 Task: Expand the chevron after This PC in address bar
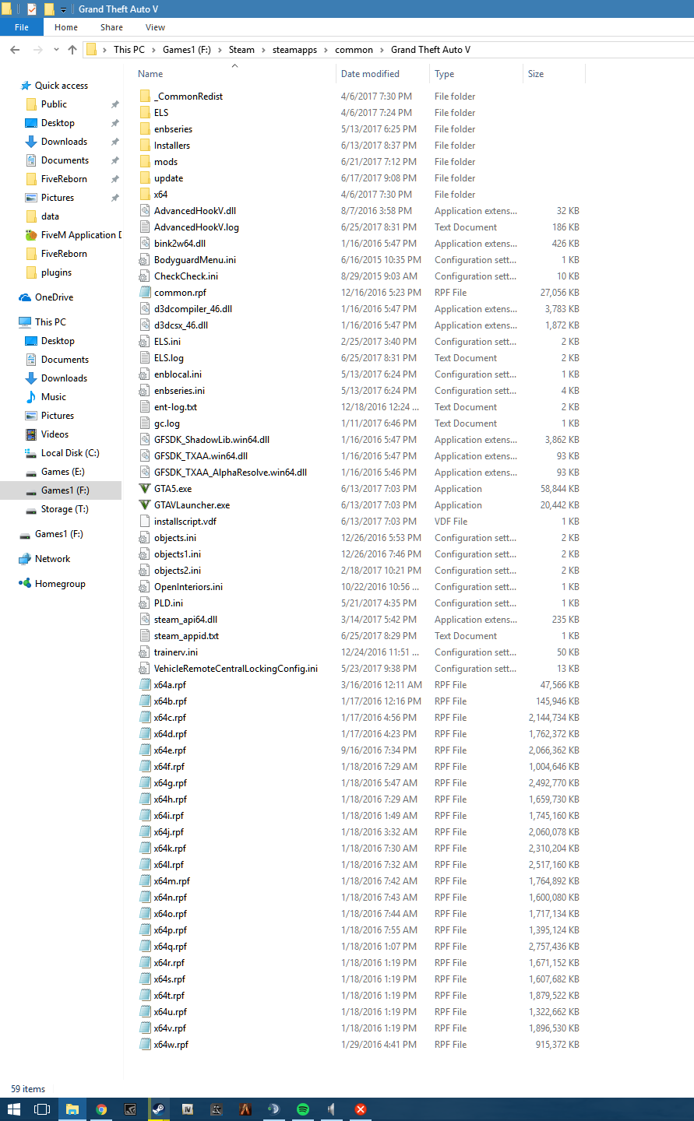tap(153, 50)
